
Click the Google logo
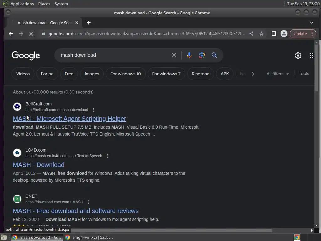[26, 56]
